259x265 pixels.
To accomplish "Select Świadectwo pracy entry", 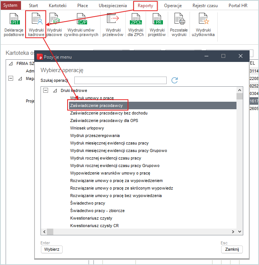I will pyautogui.click(x=87, y=203).
